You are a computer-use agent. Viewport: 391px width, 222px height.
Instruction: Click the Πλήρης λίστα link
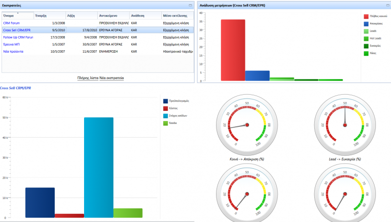click(88, 78)
